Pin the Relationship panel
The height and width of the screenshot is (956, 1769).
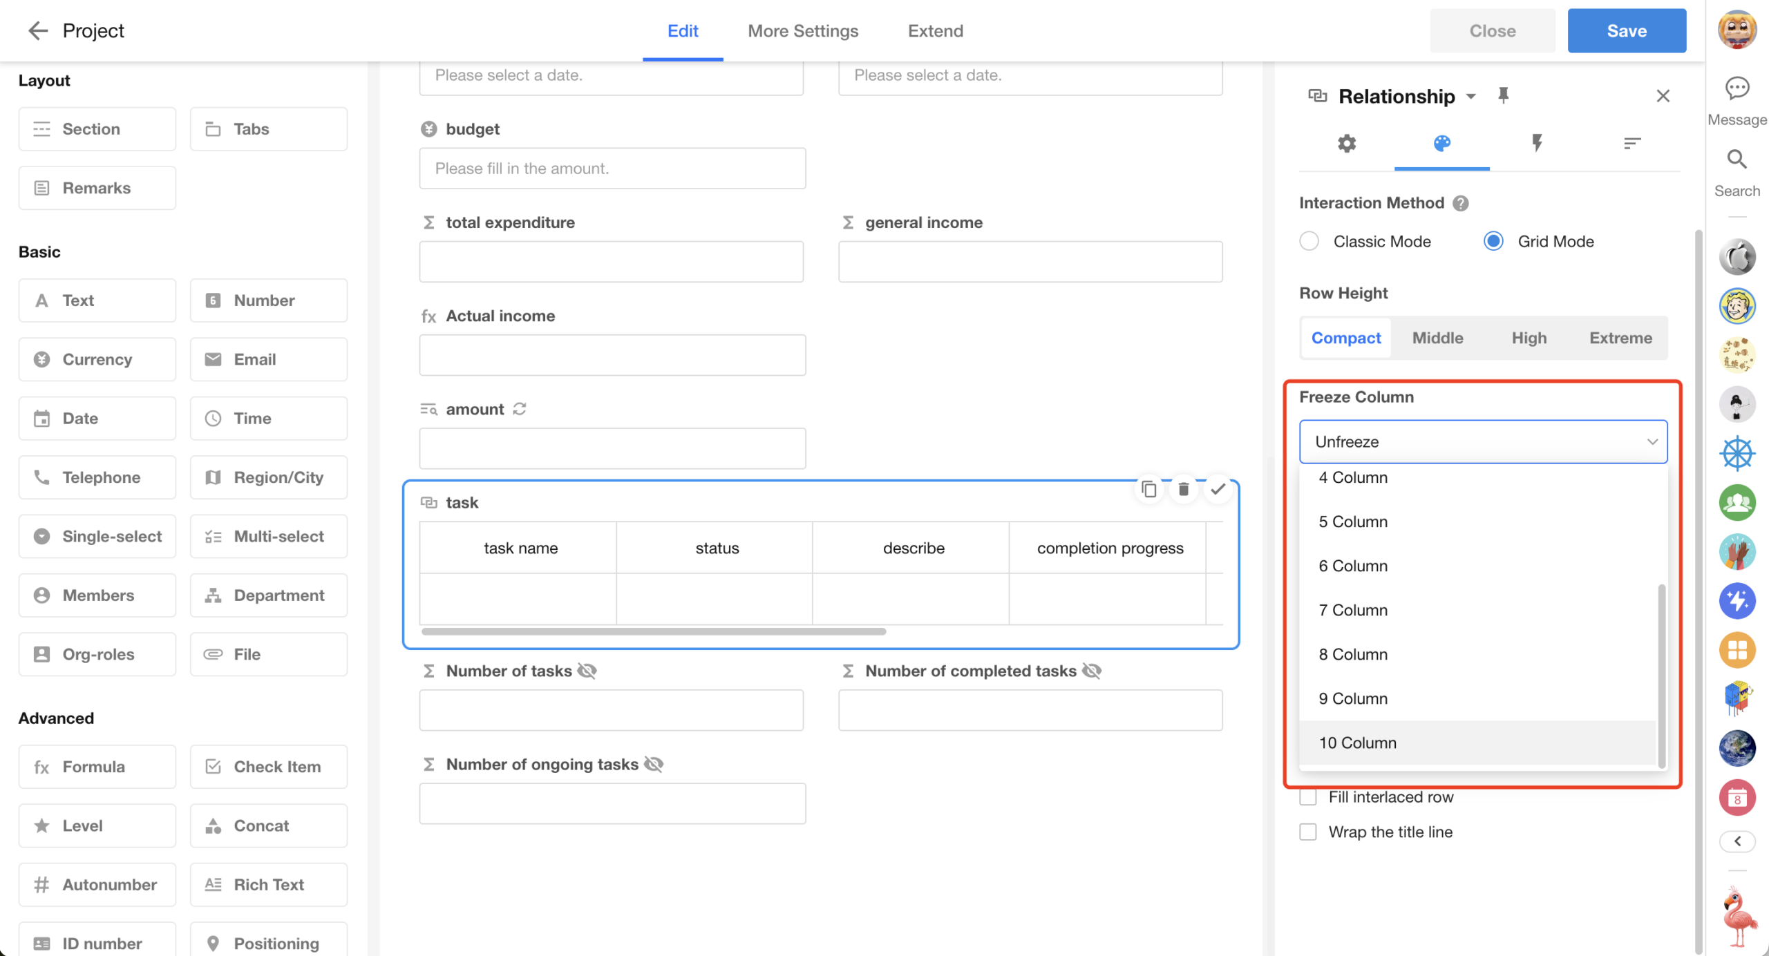pyautogui.click(x=1503, y=95)
